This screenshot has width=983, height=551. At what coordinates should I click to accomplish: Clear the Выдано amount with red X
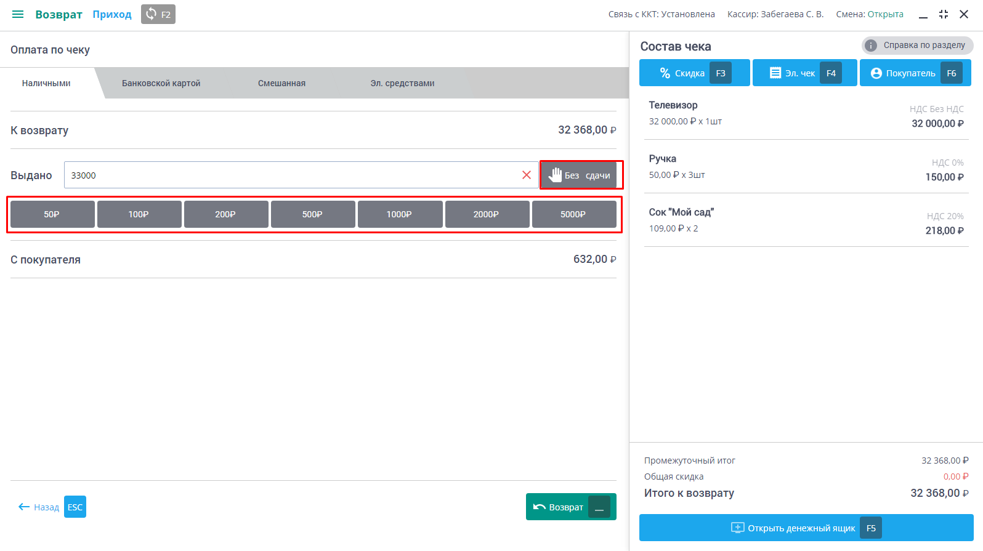pyautogui.click(x=527, y=175)
